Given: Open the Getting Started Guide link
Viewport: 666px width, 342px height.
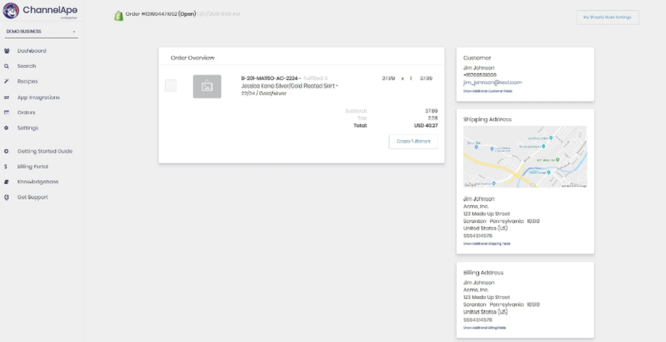Looking at the screenshot, I should pos(45,151).
